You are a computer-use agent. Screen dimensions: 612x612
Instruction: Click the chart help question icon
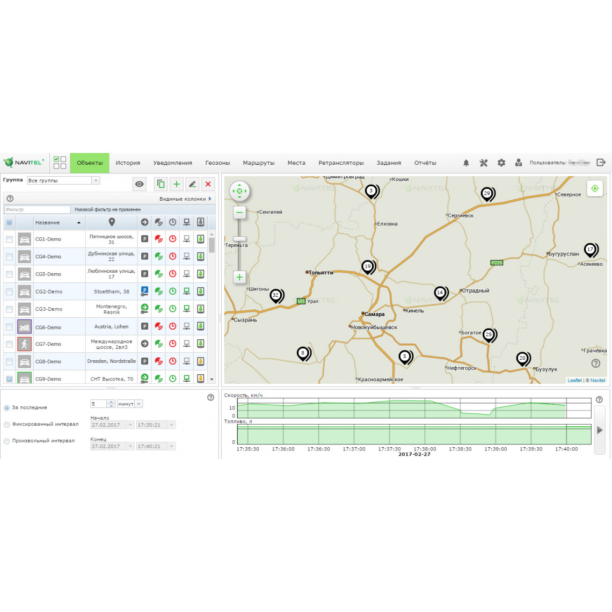(x=599, y=399)
